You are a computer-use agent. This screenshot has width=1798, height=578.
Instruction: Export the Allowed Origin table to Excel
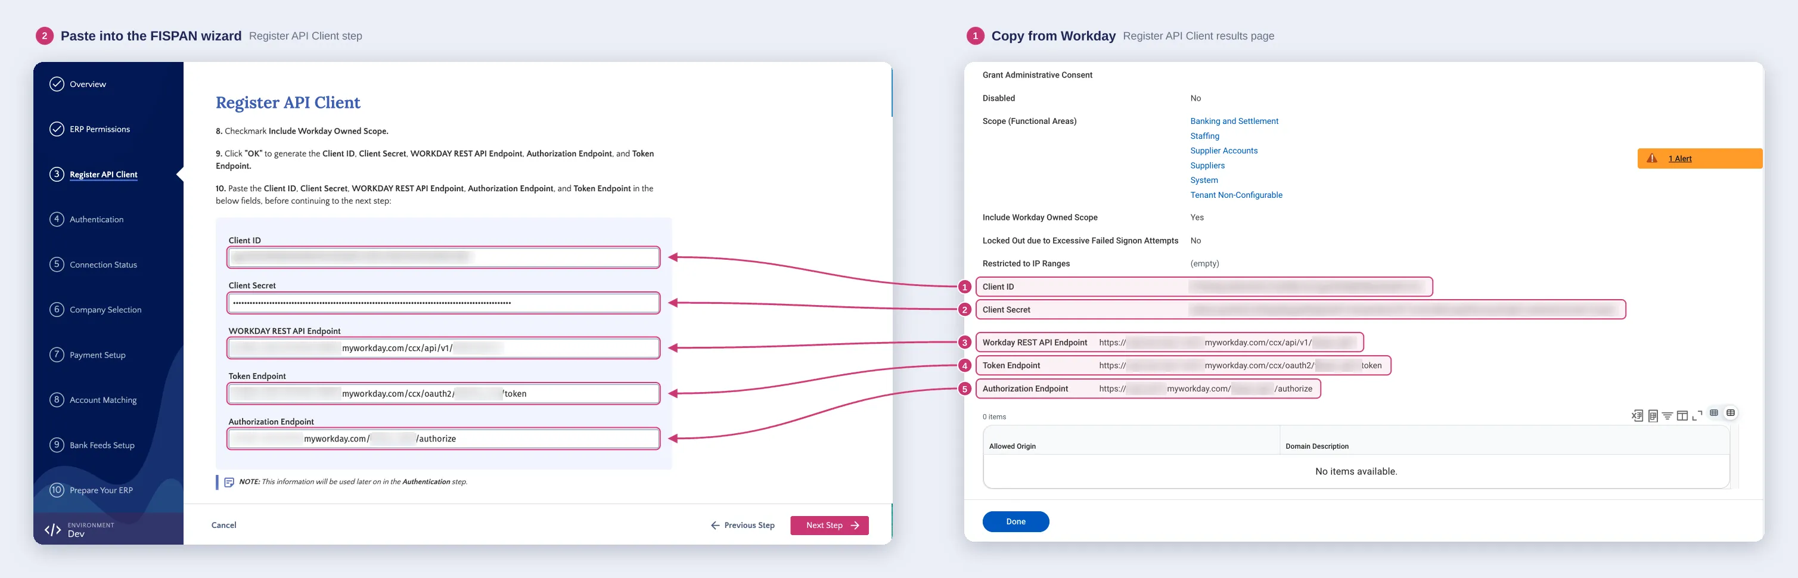click(1638, 416)
